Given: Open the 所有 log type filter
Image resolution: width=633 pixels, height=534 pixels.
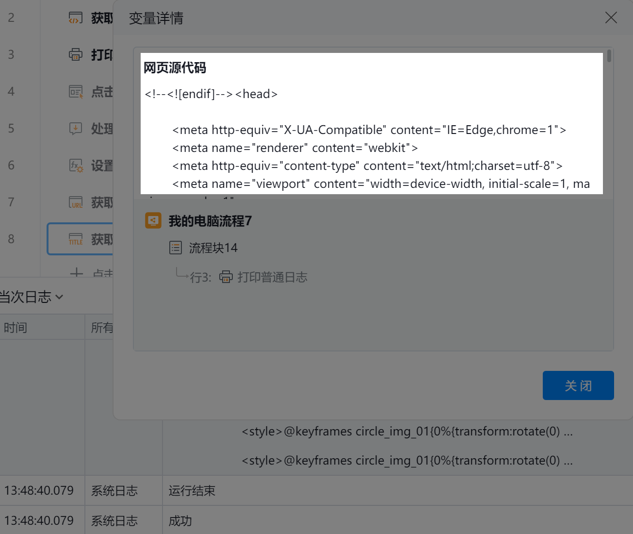Looking at the screenshot, I should [x=101, y=328].
